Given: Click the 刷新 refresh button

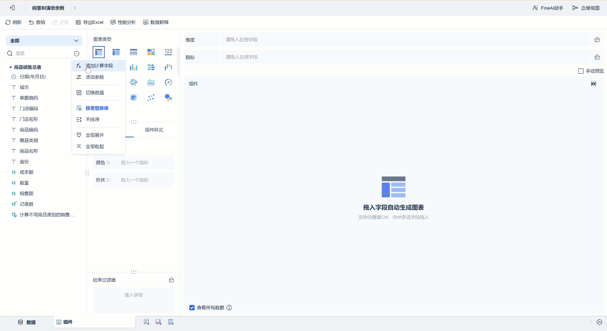Looking at the screenshot, I should tap(13, 22).
